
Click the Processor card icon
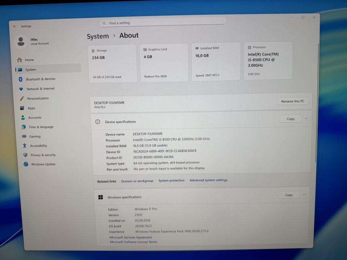250,47
